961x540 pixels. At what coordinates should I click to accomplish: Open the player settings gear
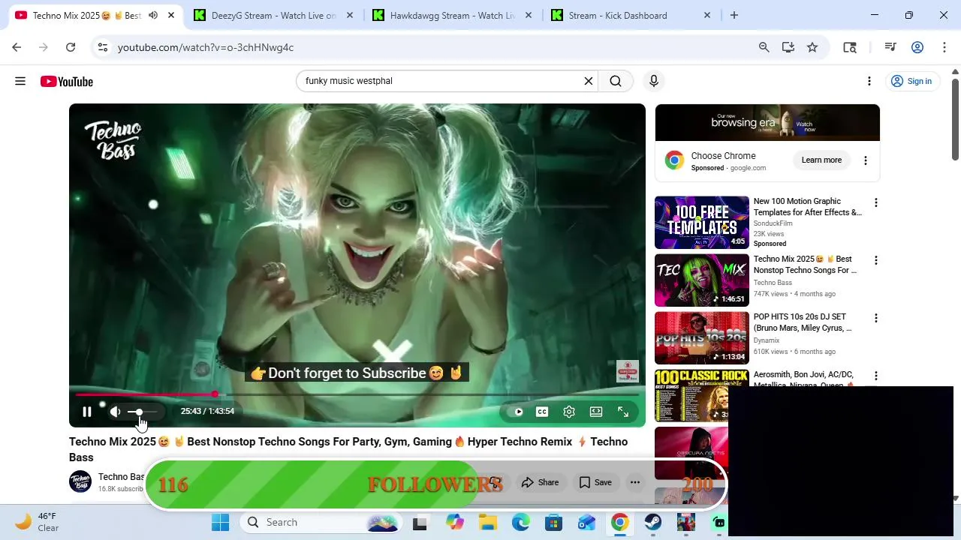(x=569, y=412)
